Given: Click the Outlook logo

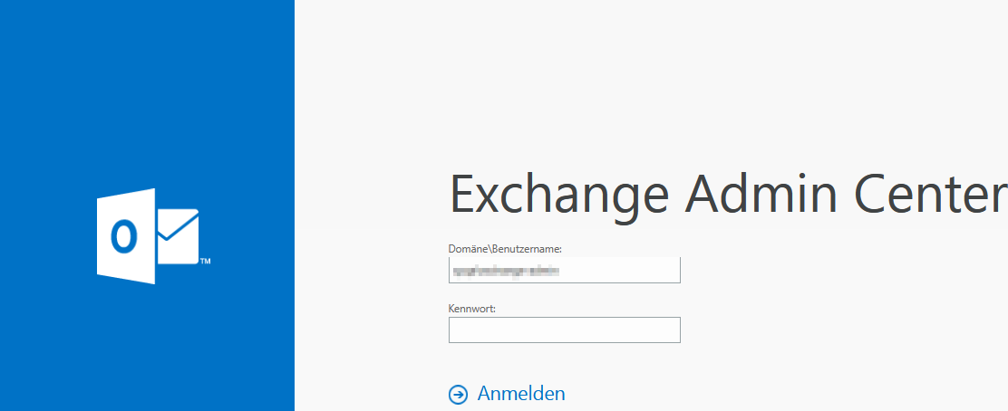Looking at the screenshot, I should (148, 236).
